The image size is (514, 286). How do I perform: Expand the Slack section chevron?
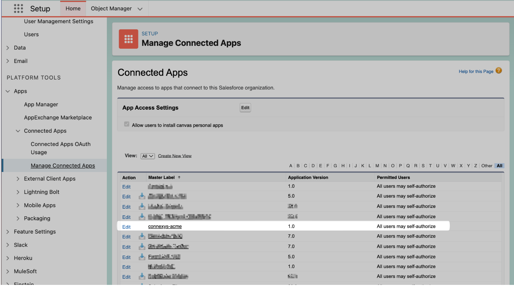[8, 245]
